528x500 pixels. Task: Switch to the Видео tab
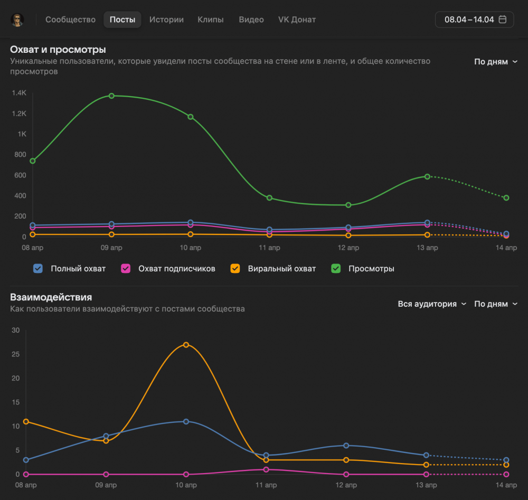[x=251, y=20]
